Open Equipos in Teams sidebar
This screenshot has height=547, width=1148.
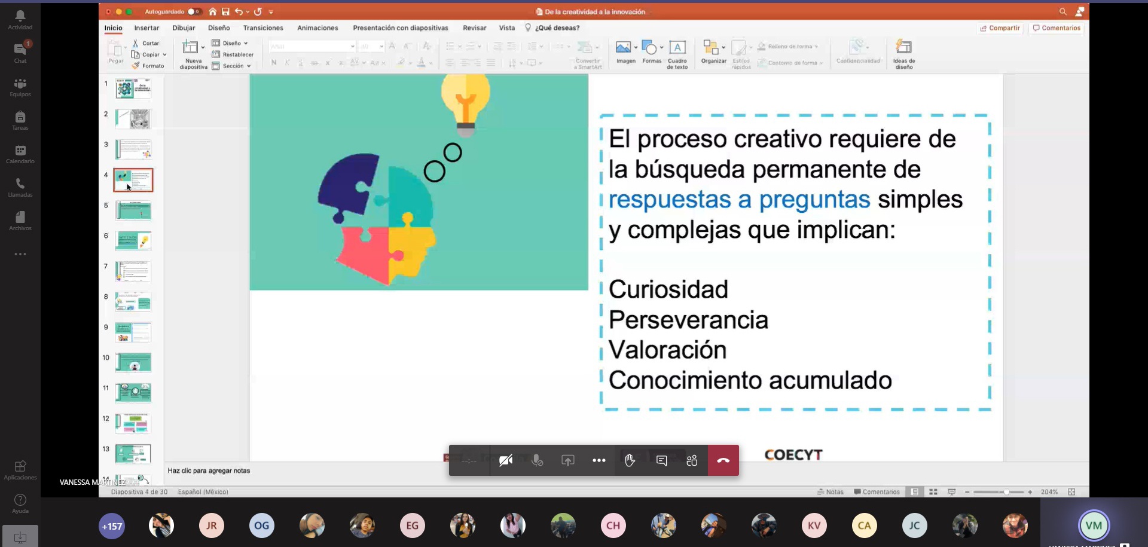coord(20,87)
